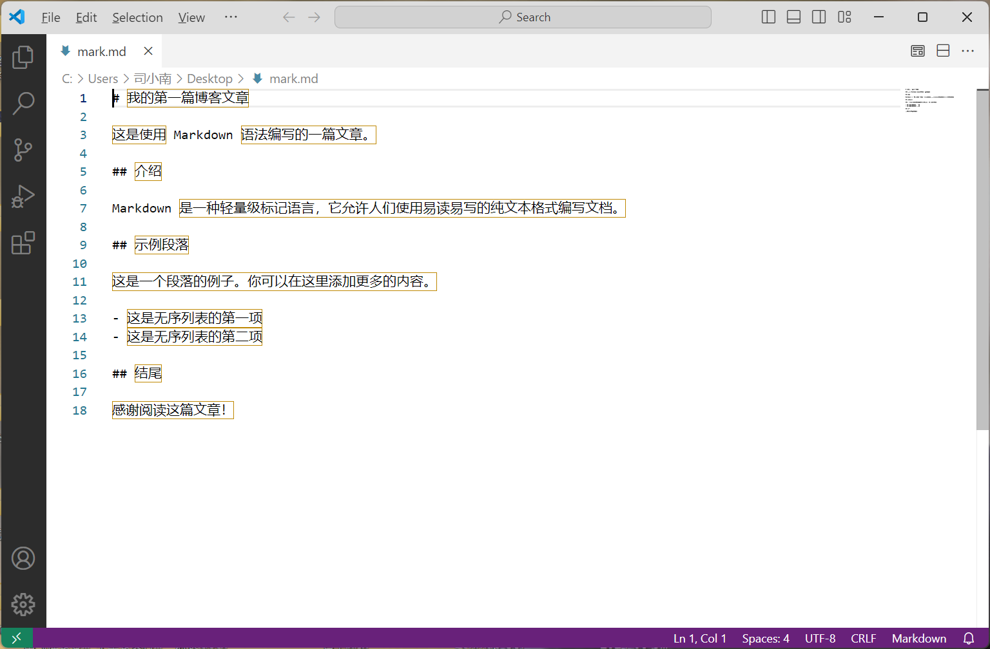The height and width of the screenshot is (649, 990).
Task: Click paragraph text on line 11
Action: 275,281
